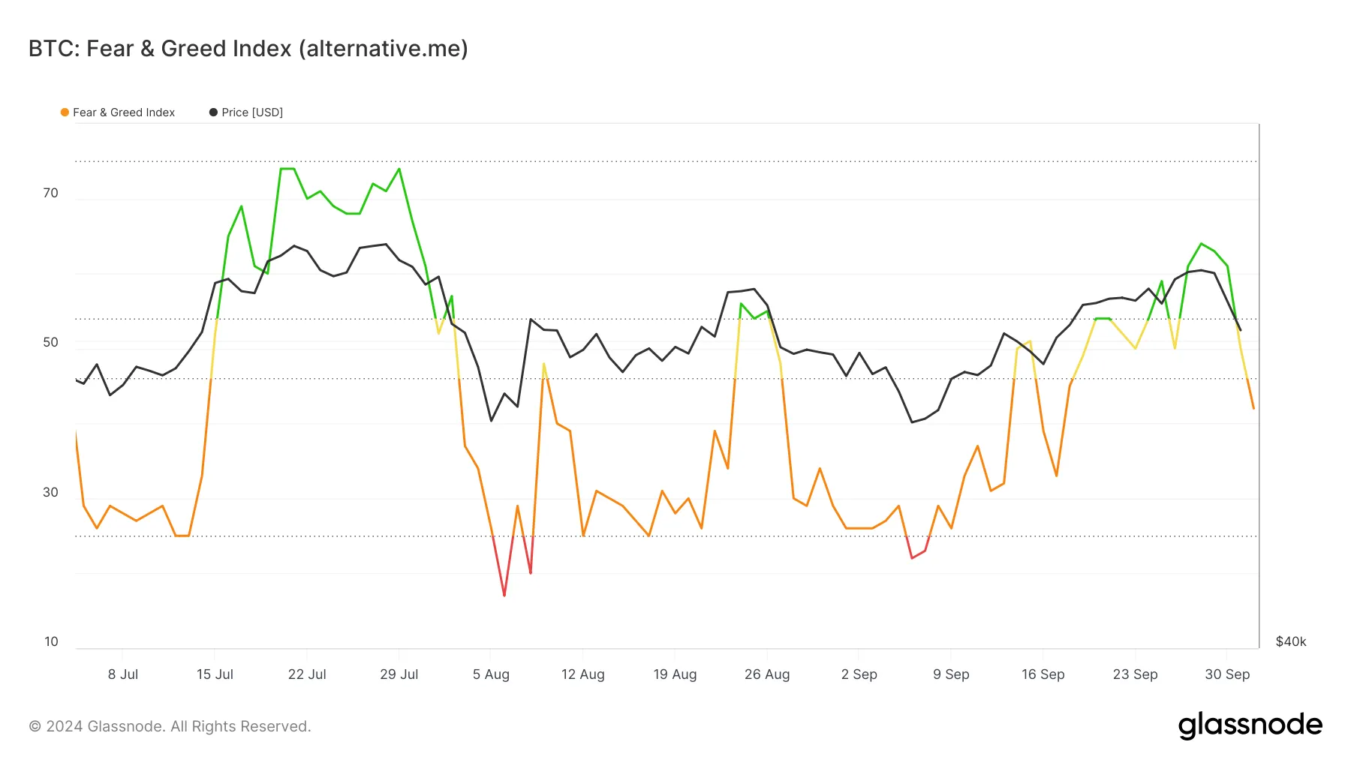Image resolution: width=1351 pixels, height=760 pixels.
Task: Select the 15 Jul date label
Action: [x=215, y=674]
